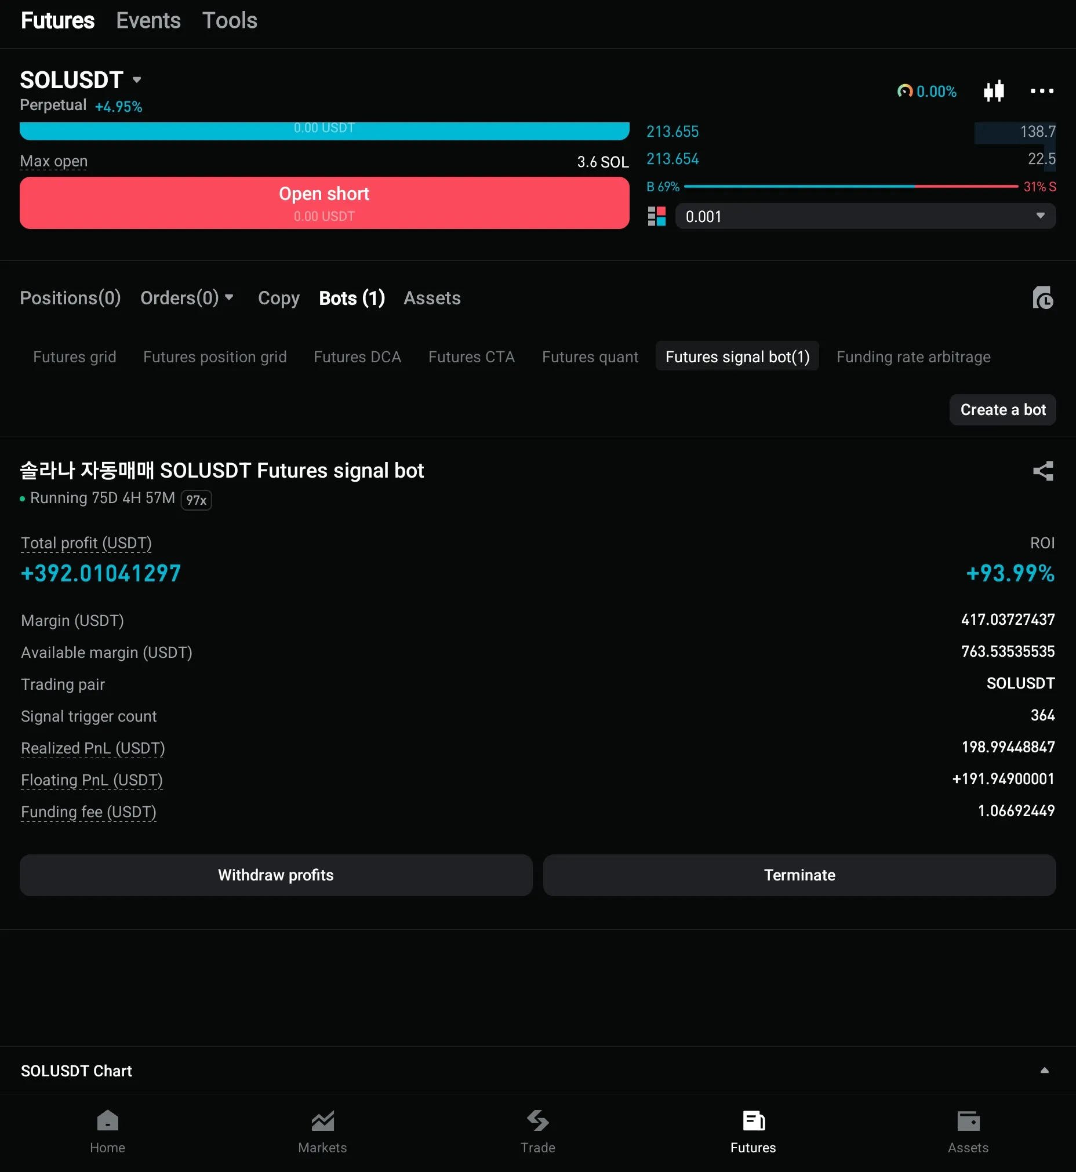
Task: Open Assets wallet in bottom navigation
Action: 968,1131
